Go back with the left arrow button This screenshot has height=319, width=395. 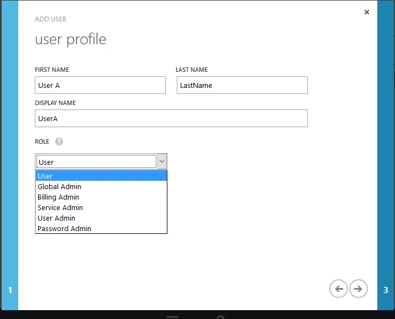[339, 289]
